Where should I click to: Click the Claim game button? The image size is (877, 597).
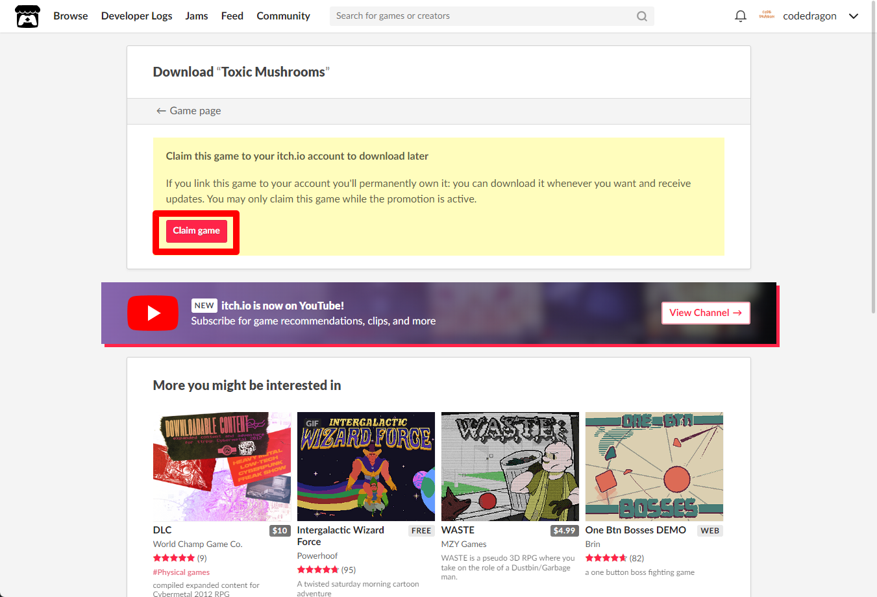(196, 231)
